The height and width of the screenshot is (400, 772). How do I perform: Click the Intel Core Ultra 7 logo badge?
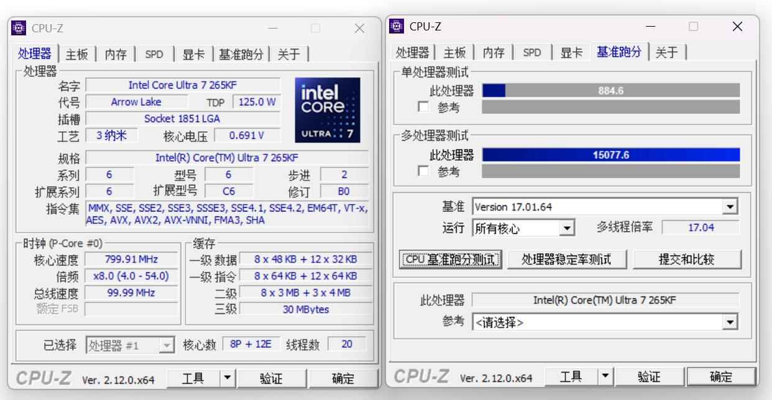(x=328, y=110)
